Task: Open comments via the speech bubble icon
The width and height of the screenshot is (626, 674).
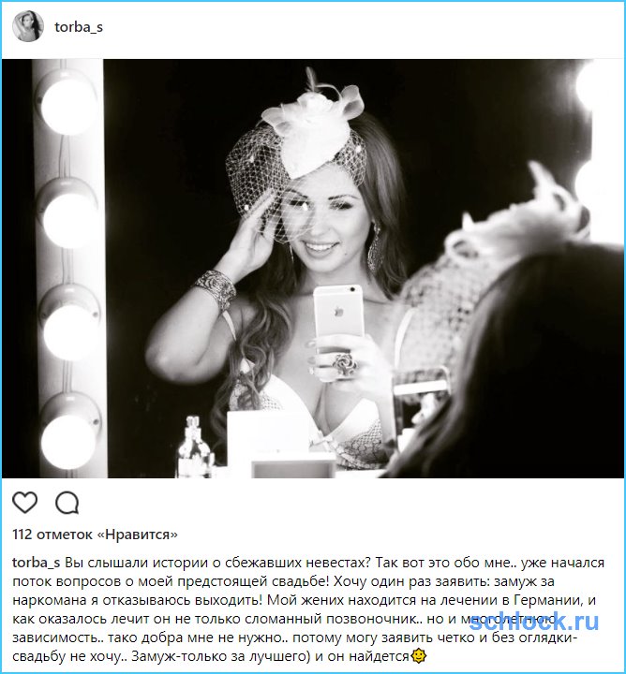Action: (x=67, y=503)
